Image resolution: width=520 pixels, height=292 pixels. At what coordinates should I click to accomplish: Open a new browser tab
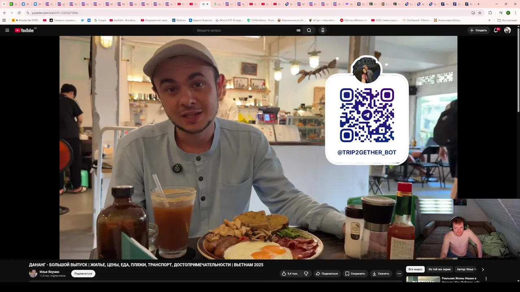(478, 4)
